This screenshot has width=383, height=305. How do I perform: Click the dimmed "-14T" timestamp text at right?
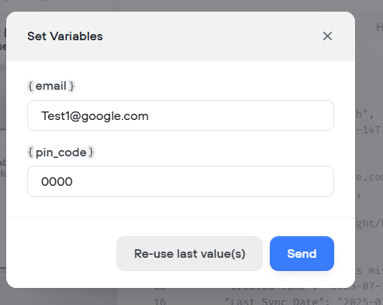(x=370, y=130)
